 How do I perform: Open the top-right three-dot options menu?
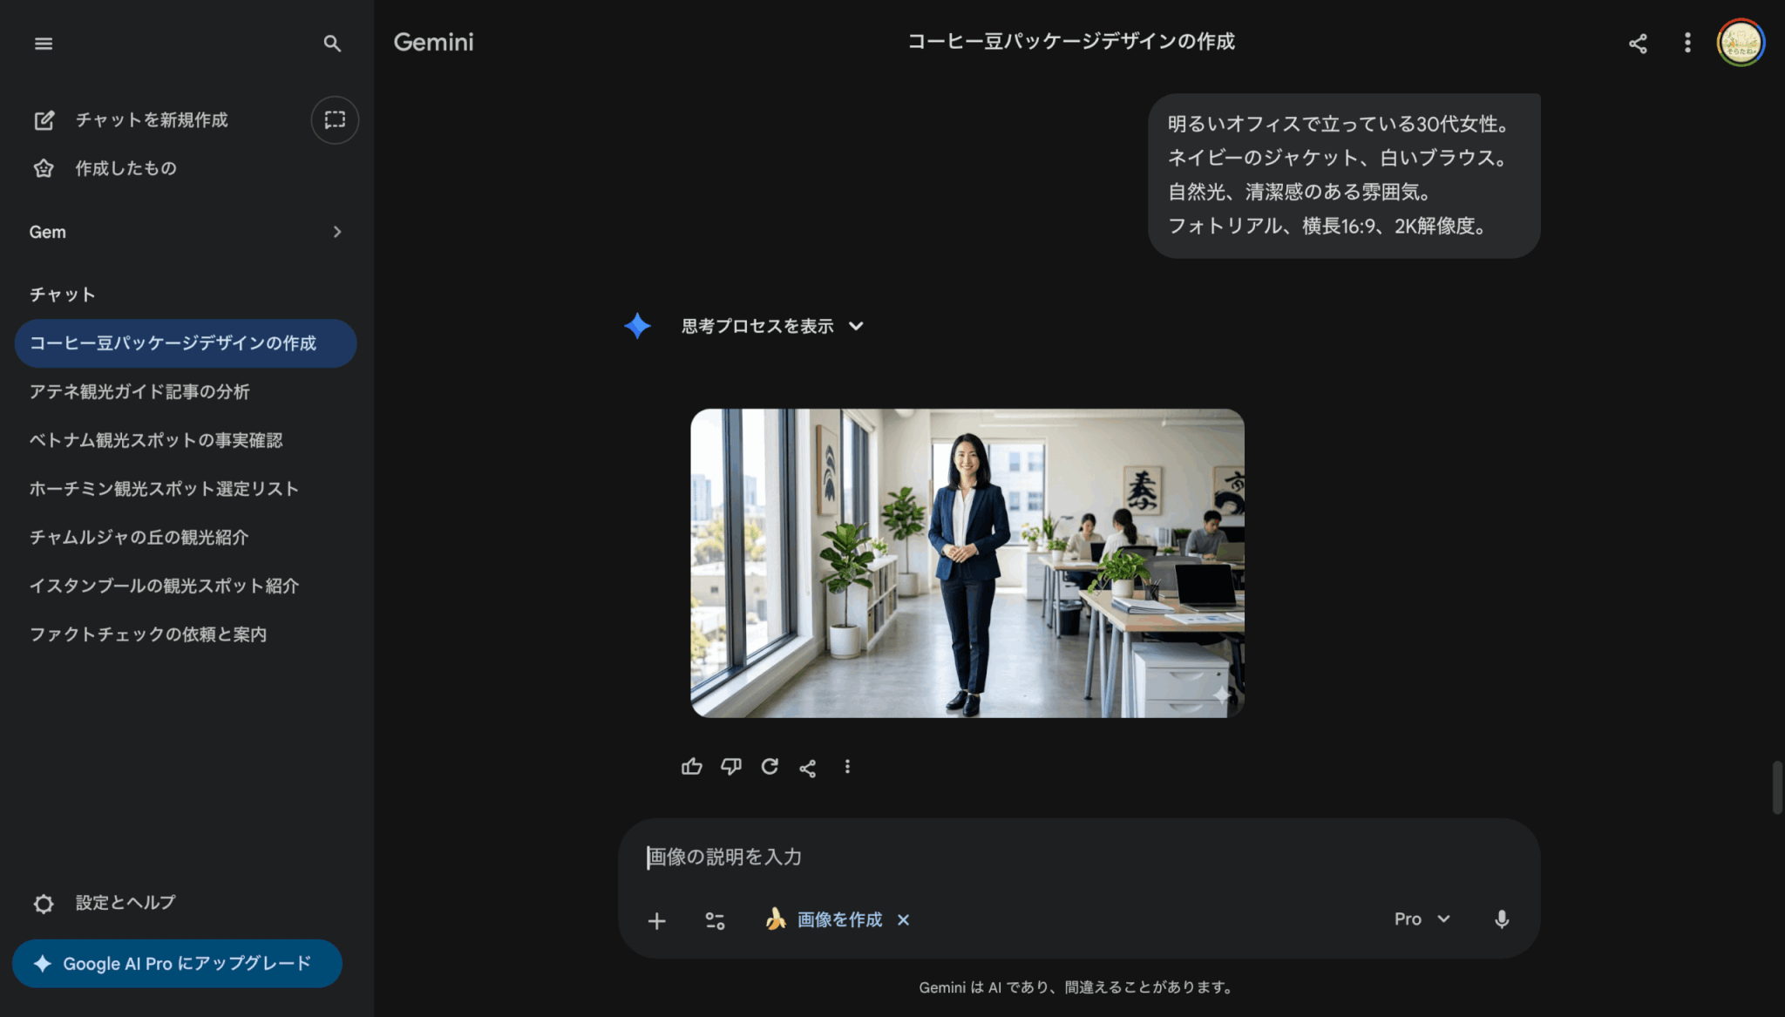pos(1687,44)
